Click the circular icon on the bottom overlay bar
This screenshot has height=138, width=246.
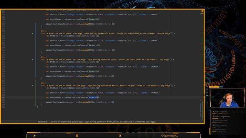[34, 136]
